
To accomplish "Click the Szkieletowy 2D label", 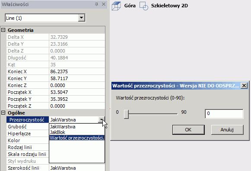I will (x=169, y=6).
